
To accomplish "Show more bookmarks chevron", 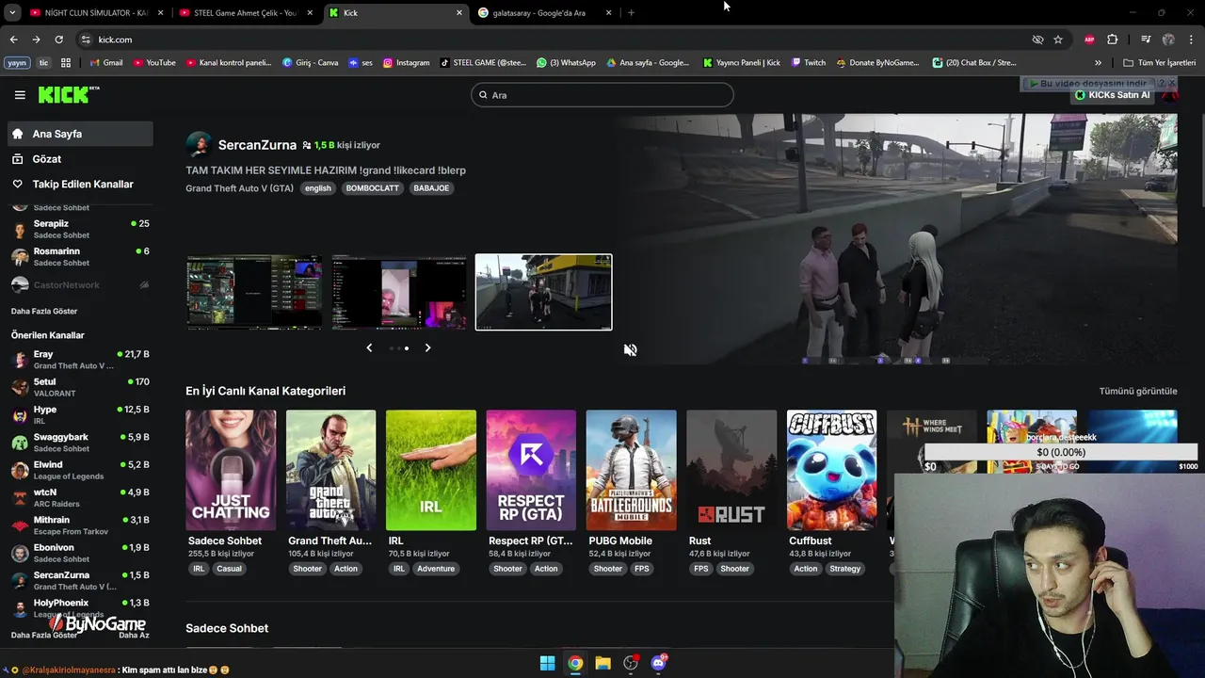I will [1098, 63].
